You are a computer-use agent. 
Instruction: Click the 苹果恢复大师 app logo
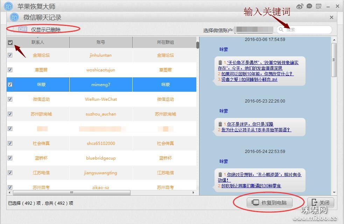[x=8, y=6]
